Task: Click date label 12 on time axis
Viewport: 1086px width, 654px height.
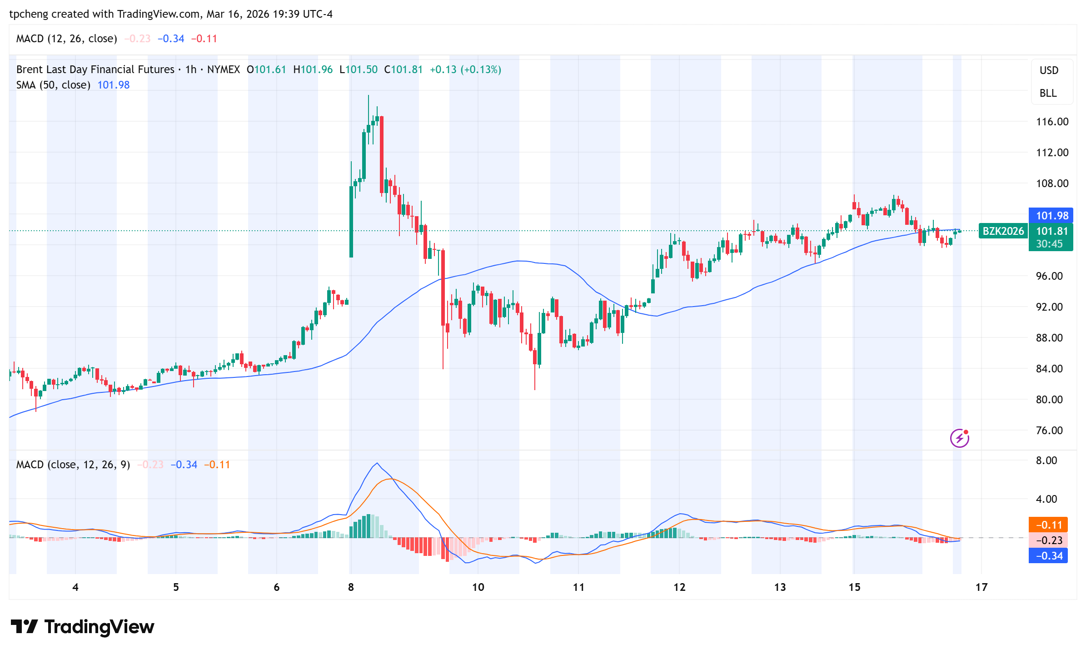Action: 679,587
